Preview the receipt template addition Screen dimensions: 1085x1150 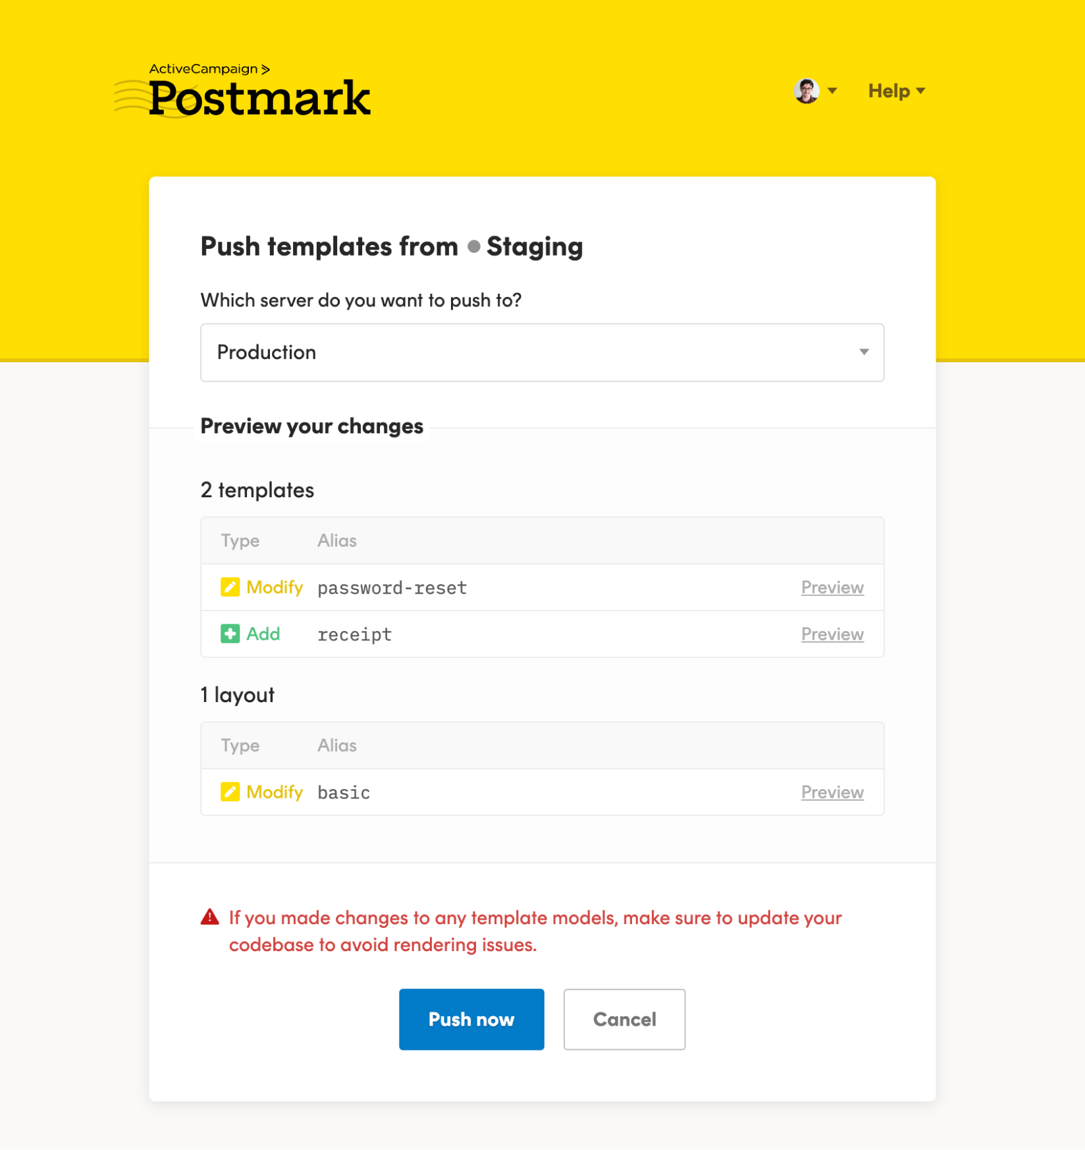pos(832,634)
